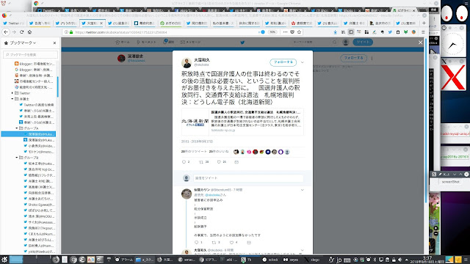
Task: Click the background profile フォローする button
Action: pos(353,58)
